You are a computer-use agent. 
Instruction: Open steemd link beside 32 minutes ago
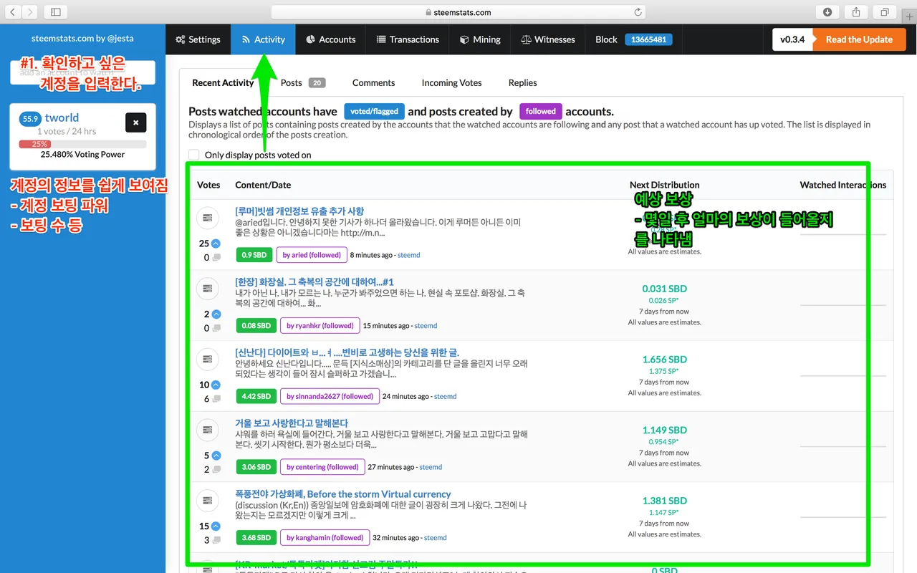(x=435, y=538)
